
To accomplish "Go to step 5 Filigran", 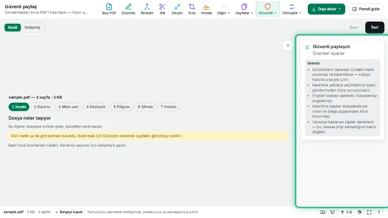I will click(x=122, y=107).
